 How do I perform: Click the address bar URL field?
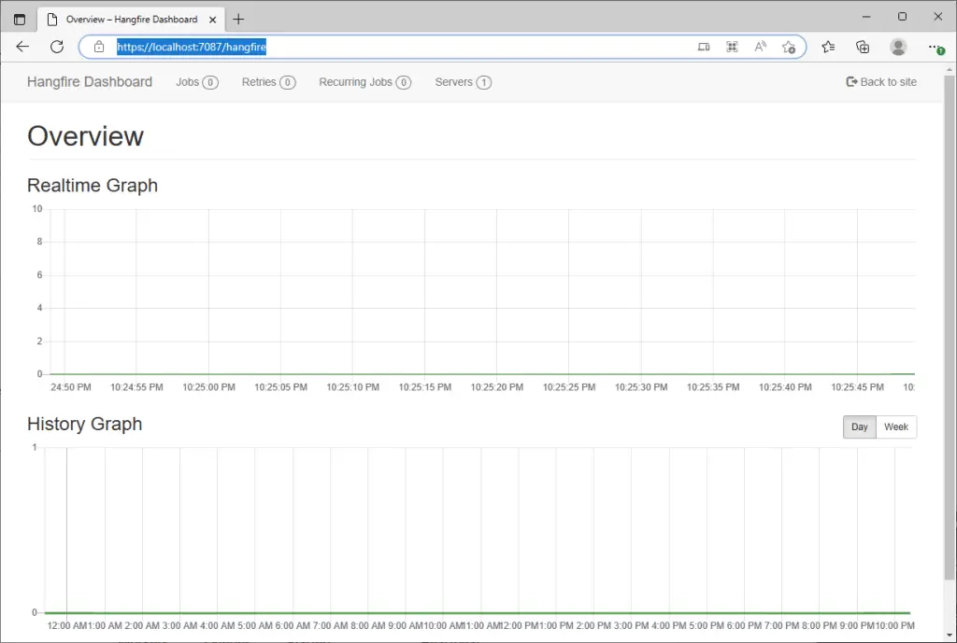396,47
